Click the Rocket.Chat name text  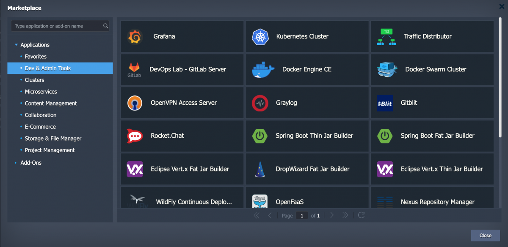point(167,136)
